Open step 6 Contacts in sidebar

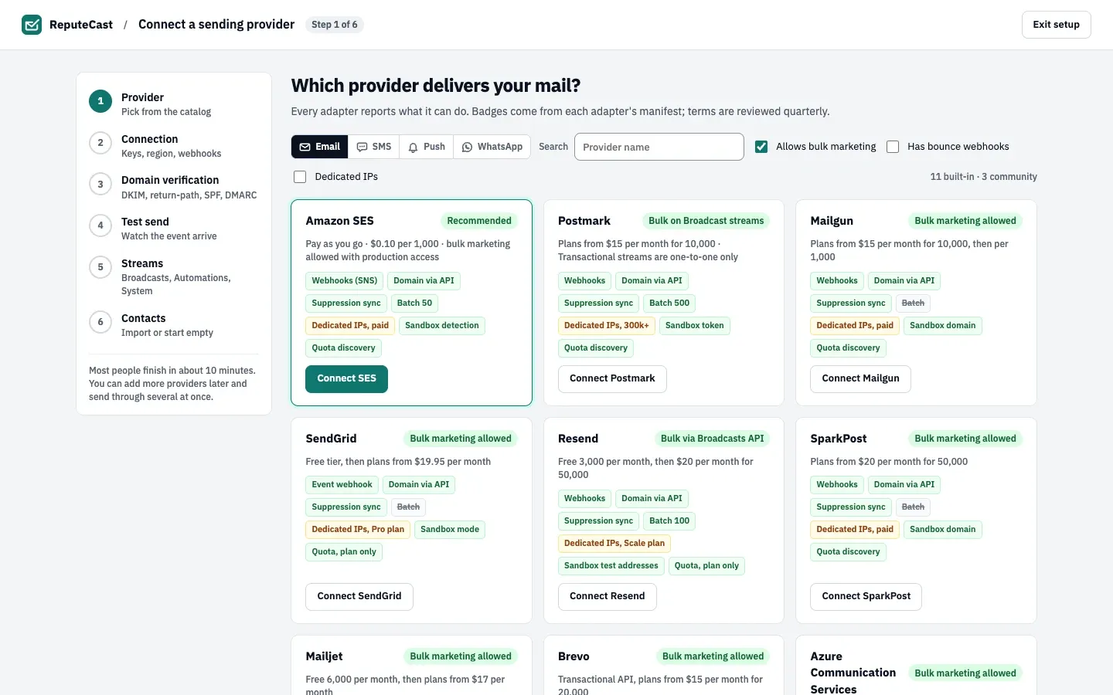174,325
